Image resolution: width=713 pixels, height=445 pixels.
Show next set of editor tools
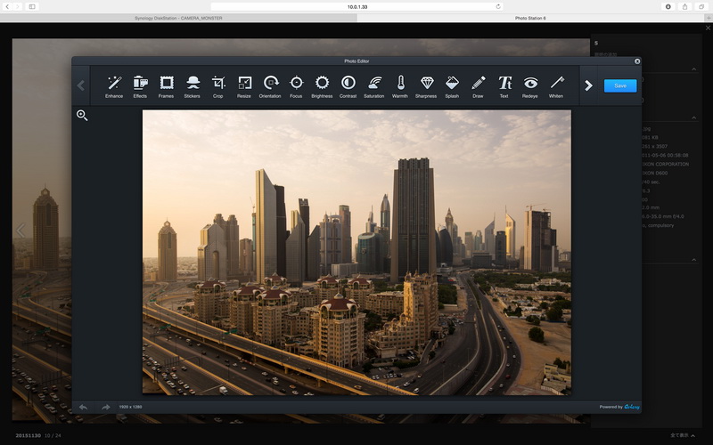tap(588, 85)
